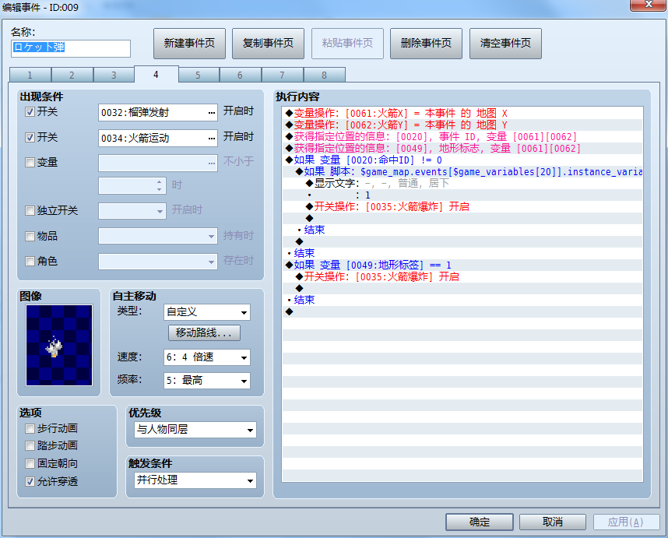
Task: Select command line 变量操作 [0061:火箭X]
Action: (462, 114)
